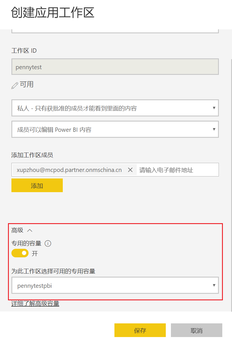This screenshot has height=347, width=232.
Task: Click the 开 label beside the toggle
Action: pyautogui.click(x=35, y=253)
